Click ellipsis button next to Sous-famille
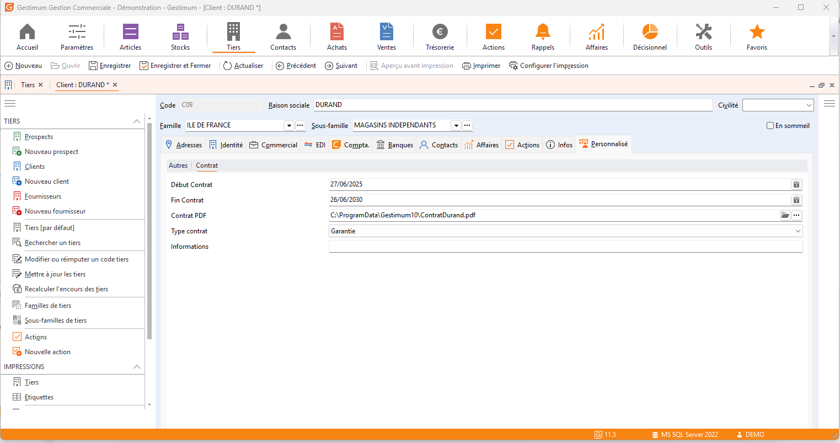Screen dimensions: 840x443 point(467,125)
